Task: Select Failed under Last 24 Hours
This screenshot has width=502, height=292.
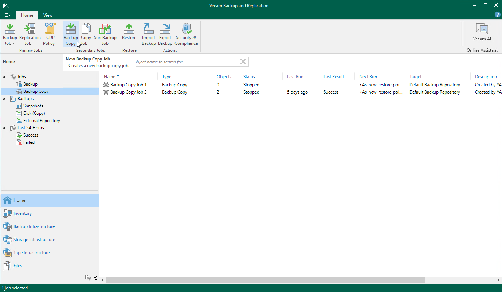Action: [x=29, y=142]
